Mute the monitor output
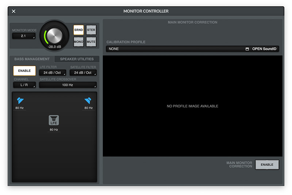The image size is (292, 195). [91, 42]
